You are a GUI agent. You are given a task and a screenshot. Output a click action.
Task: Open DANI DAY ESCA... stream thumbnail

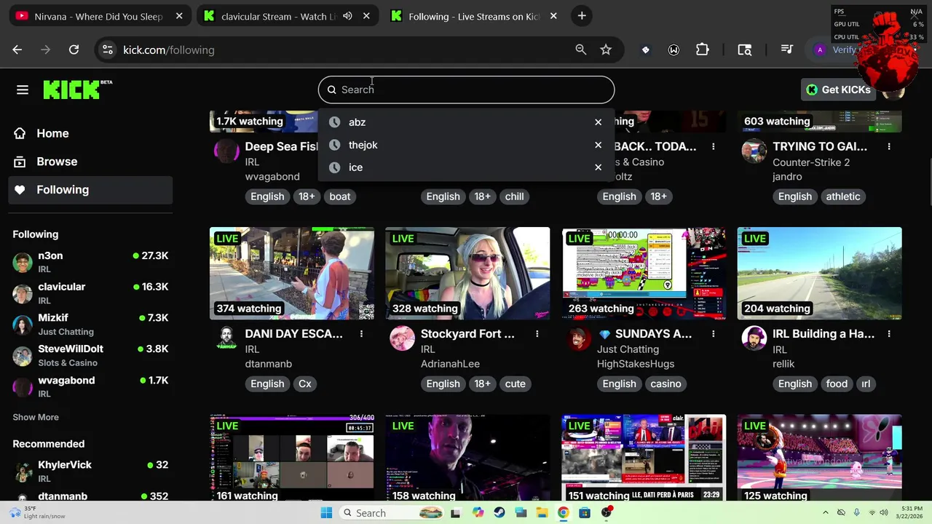292,274
